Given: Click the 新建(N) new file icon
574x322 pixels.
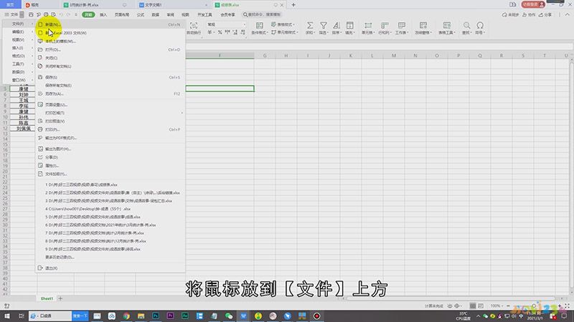Looking at the screenshot, I should 40,24.
